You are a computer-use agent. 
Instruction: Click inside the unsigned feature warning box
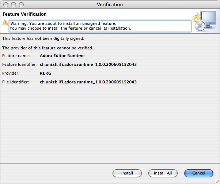pos(99,26)
